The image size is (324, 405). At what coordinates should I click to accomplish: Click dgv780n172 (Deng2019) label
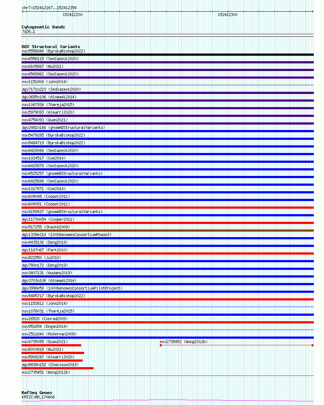tap(45, 265)
